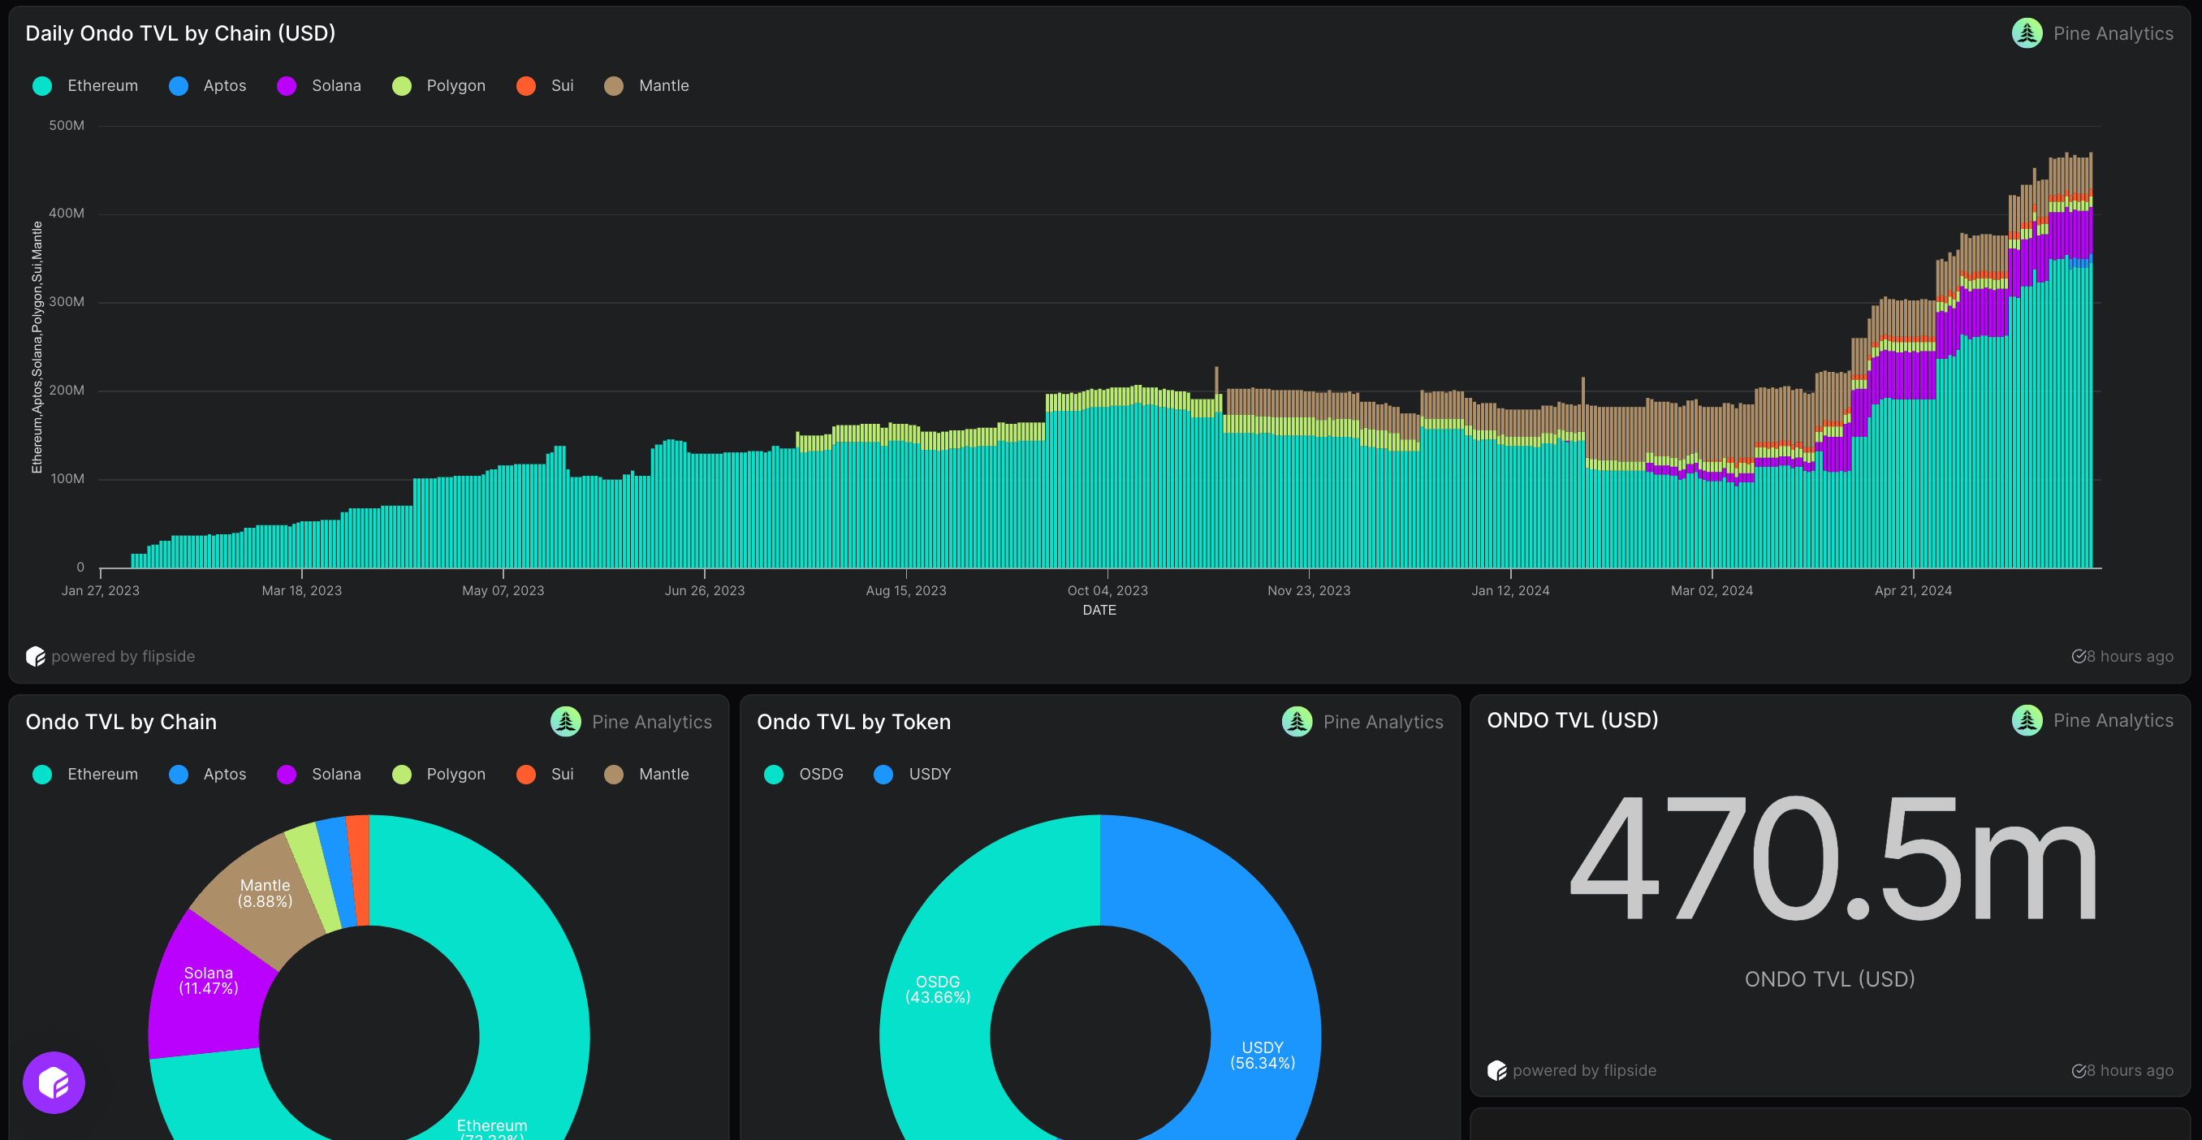Click the Pine Analytics logo on the Ondo TVL by Chain card
The image size is (2202, 1140).
565,721
